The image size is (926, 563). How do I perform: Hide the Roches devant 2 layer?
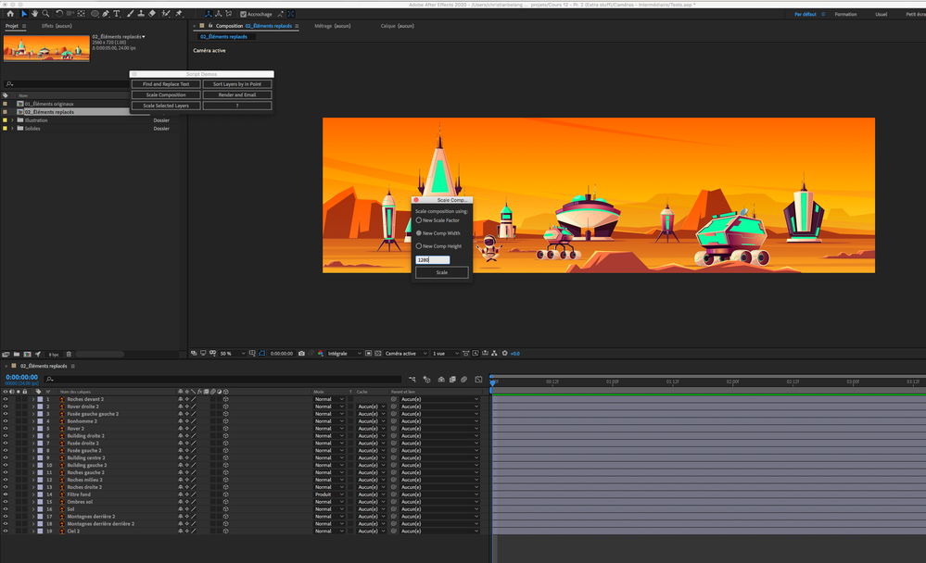coord(6,399)
